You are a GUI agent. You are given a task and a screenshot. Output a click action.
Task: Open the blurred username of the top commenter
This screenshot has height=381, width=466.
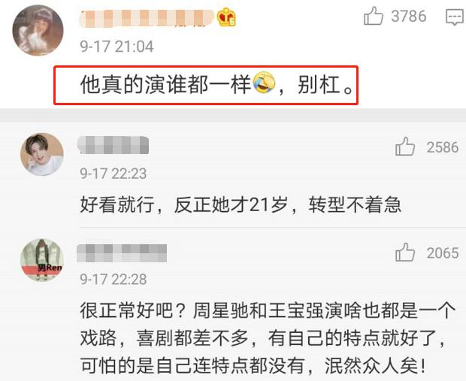(147, 18)
